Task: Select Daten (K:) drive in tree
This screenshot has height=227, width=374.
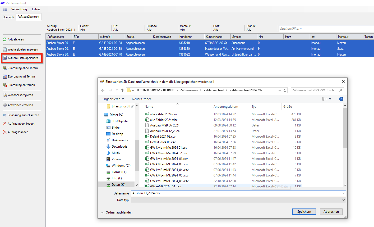Action: click(118, 185)
